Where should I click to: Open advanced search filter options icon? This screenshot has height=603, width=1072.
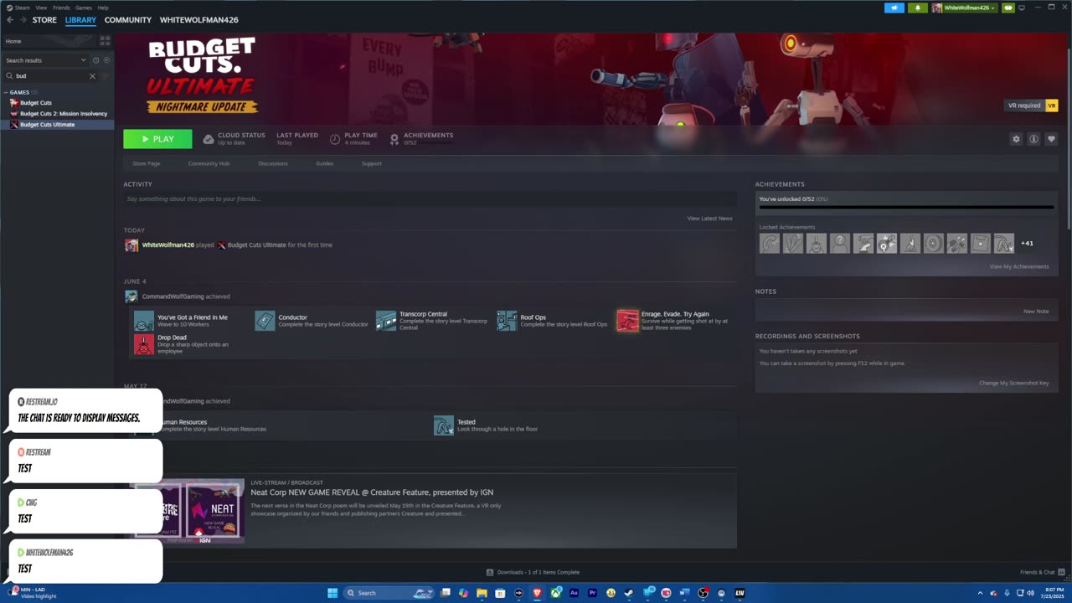point(105,76)
